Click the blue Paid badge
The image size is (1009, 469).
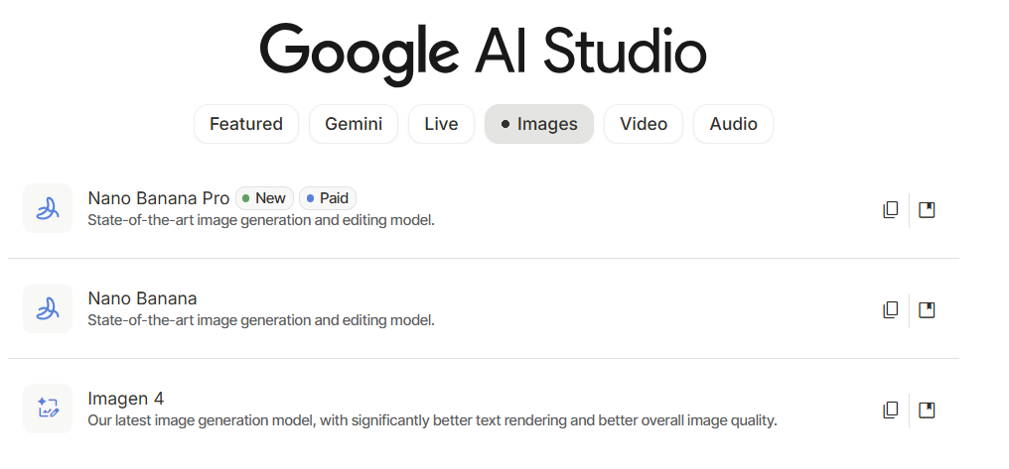[328, 198]
